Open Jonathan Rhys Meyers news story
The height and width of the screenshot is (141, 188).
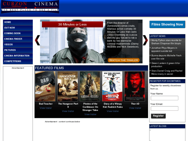164,49
